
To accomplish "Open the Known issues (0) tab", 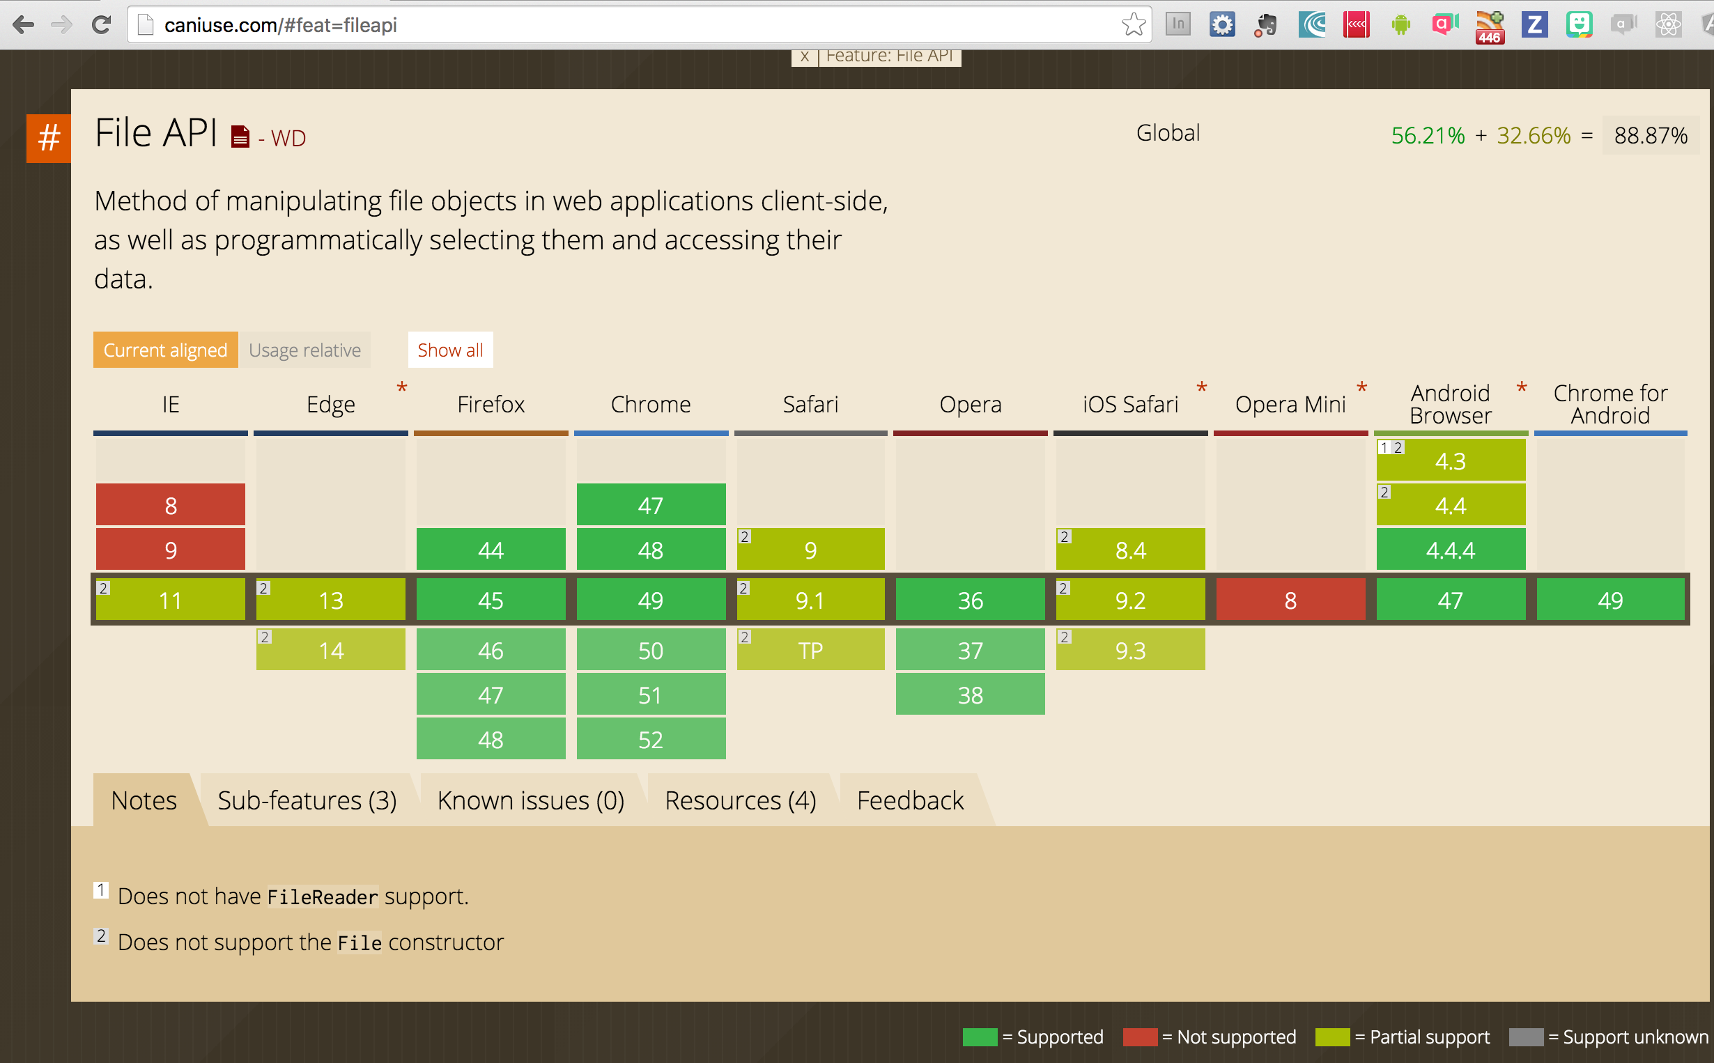I will 531,800.
